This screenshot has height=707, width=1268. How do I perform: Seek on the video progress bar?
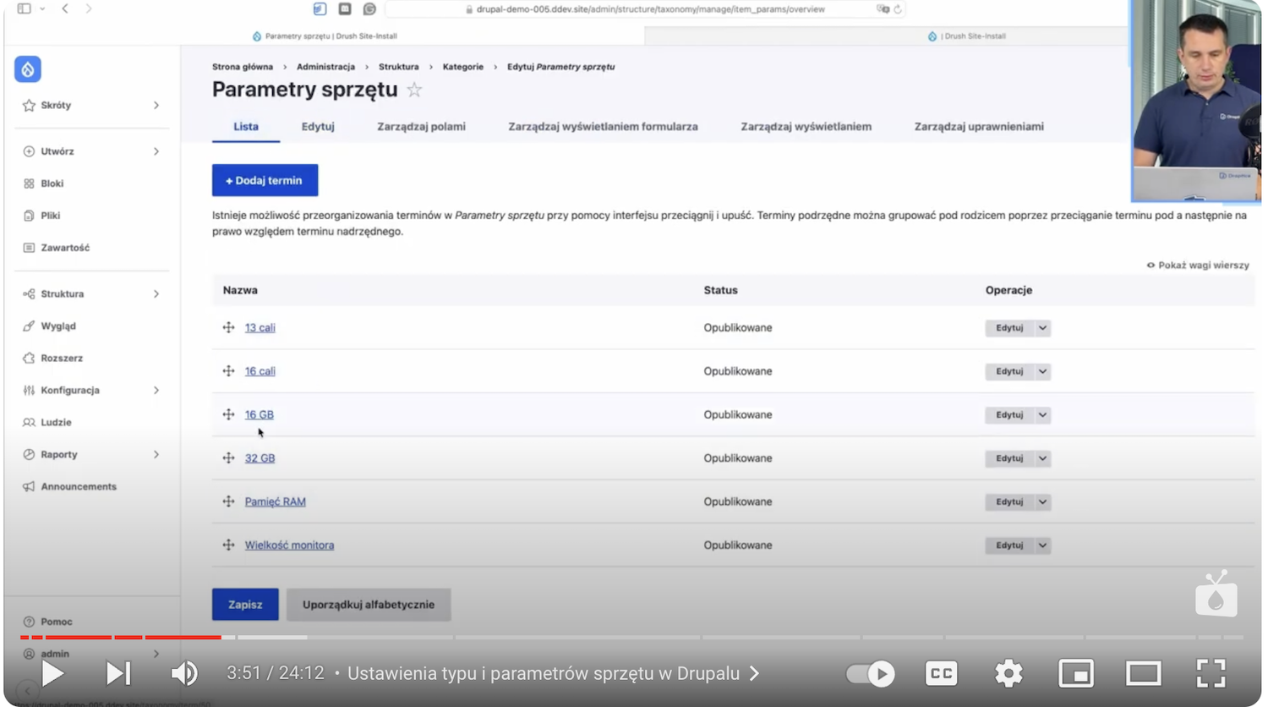(x=631, y=637)
